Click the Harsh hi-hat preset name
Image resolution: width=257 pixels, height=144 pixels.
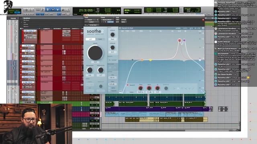click(127, 28)
